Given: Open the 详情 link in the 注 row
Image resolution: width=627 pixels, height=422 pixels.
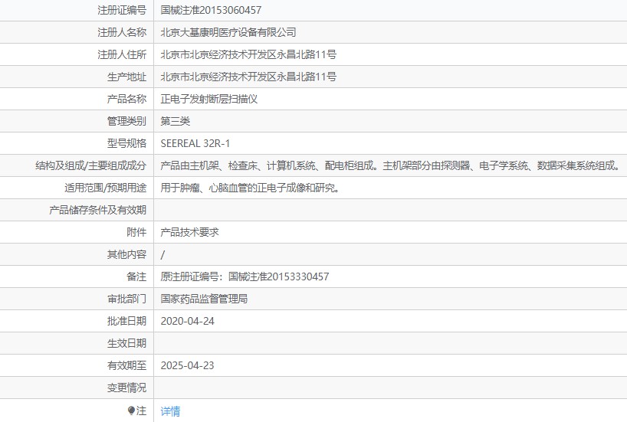Looking at the screenshot, I should pyautogui.click(x=170, y=411).
